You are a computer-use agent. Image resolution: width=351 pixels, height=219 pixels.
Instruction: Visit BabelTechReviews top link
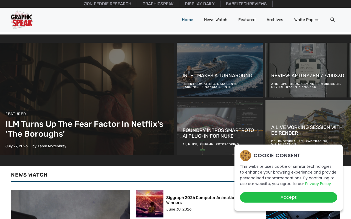246,4
